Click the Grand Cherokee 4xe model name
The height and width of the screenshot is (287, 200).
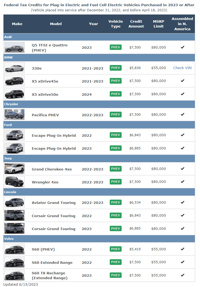[x=52, y=169]
